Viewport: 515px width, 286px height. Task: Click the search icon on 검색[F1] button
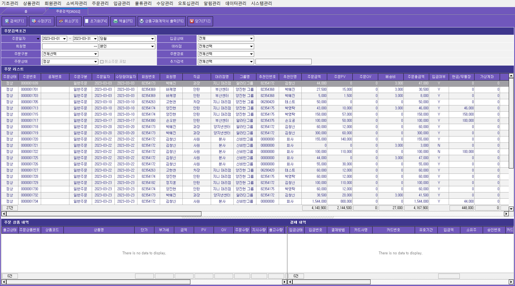[x=7, y=21]
